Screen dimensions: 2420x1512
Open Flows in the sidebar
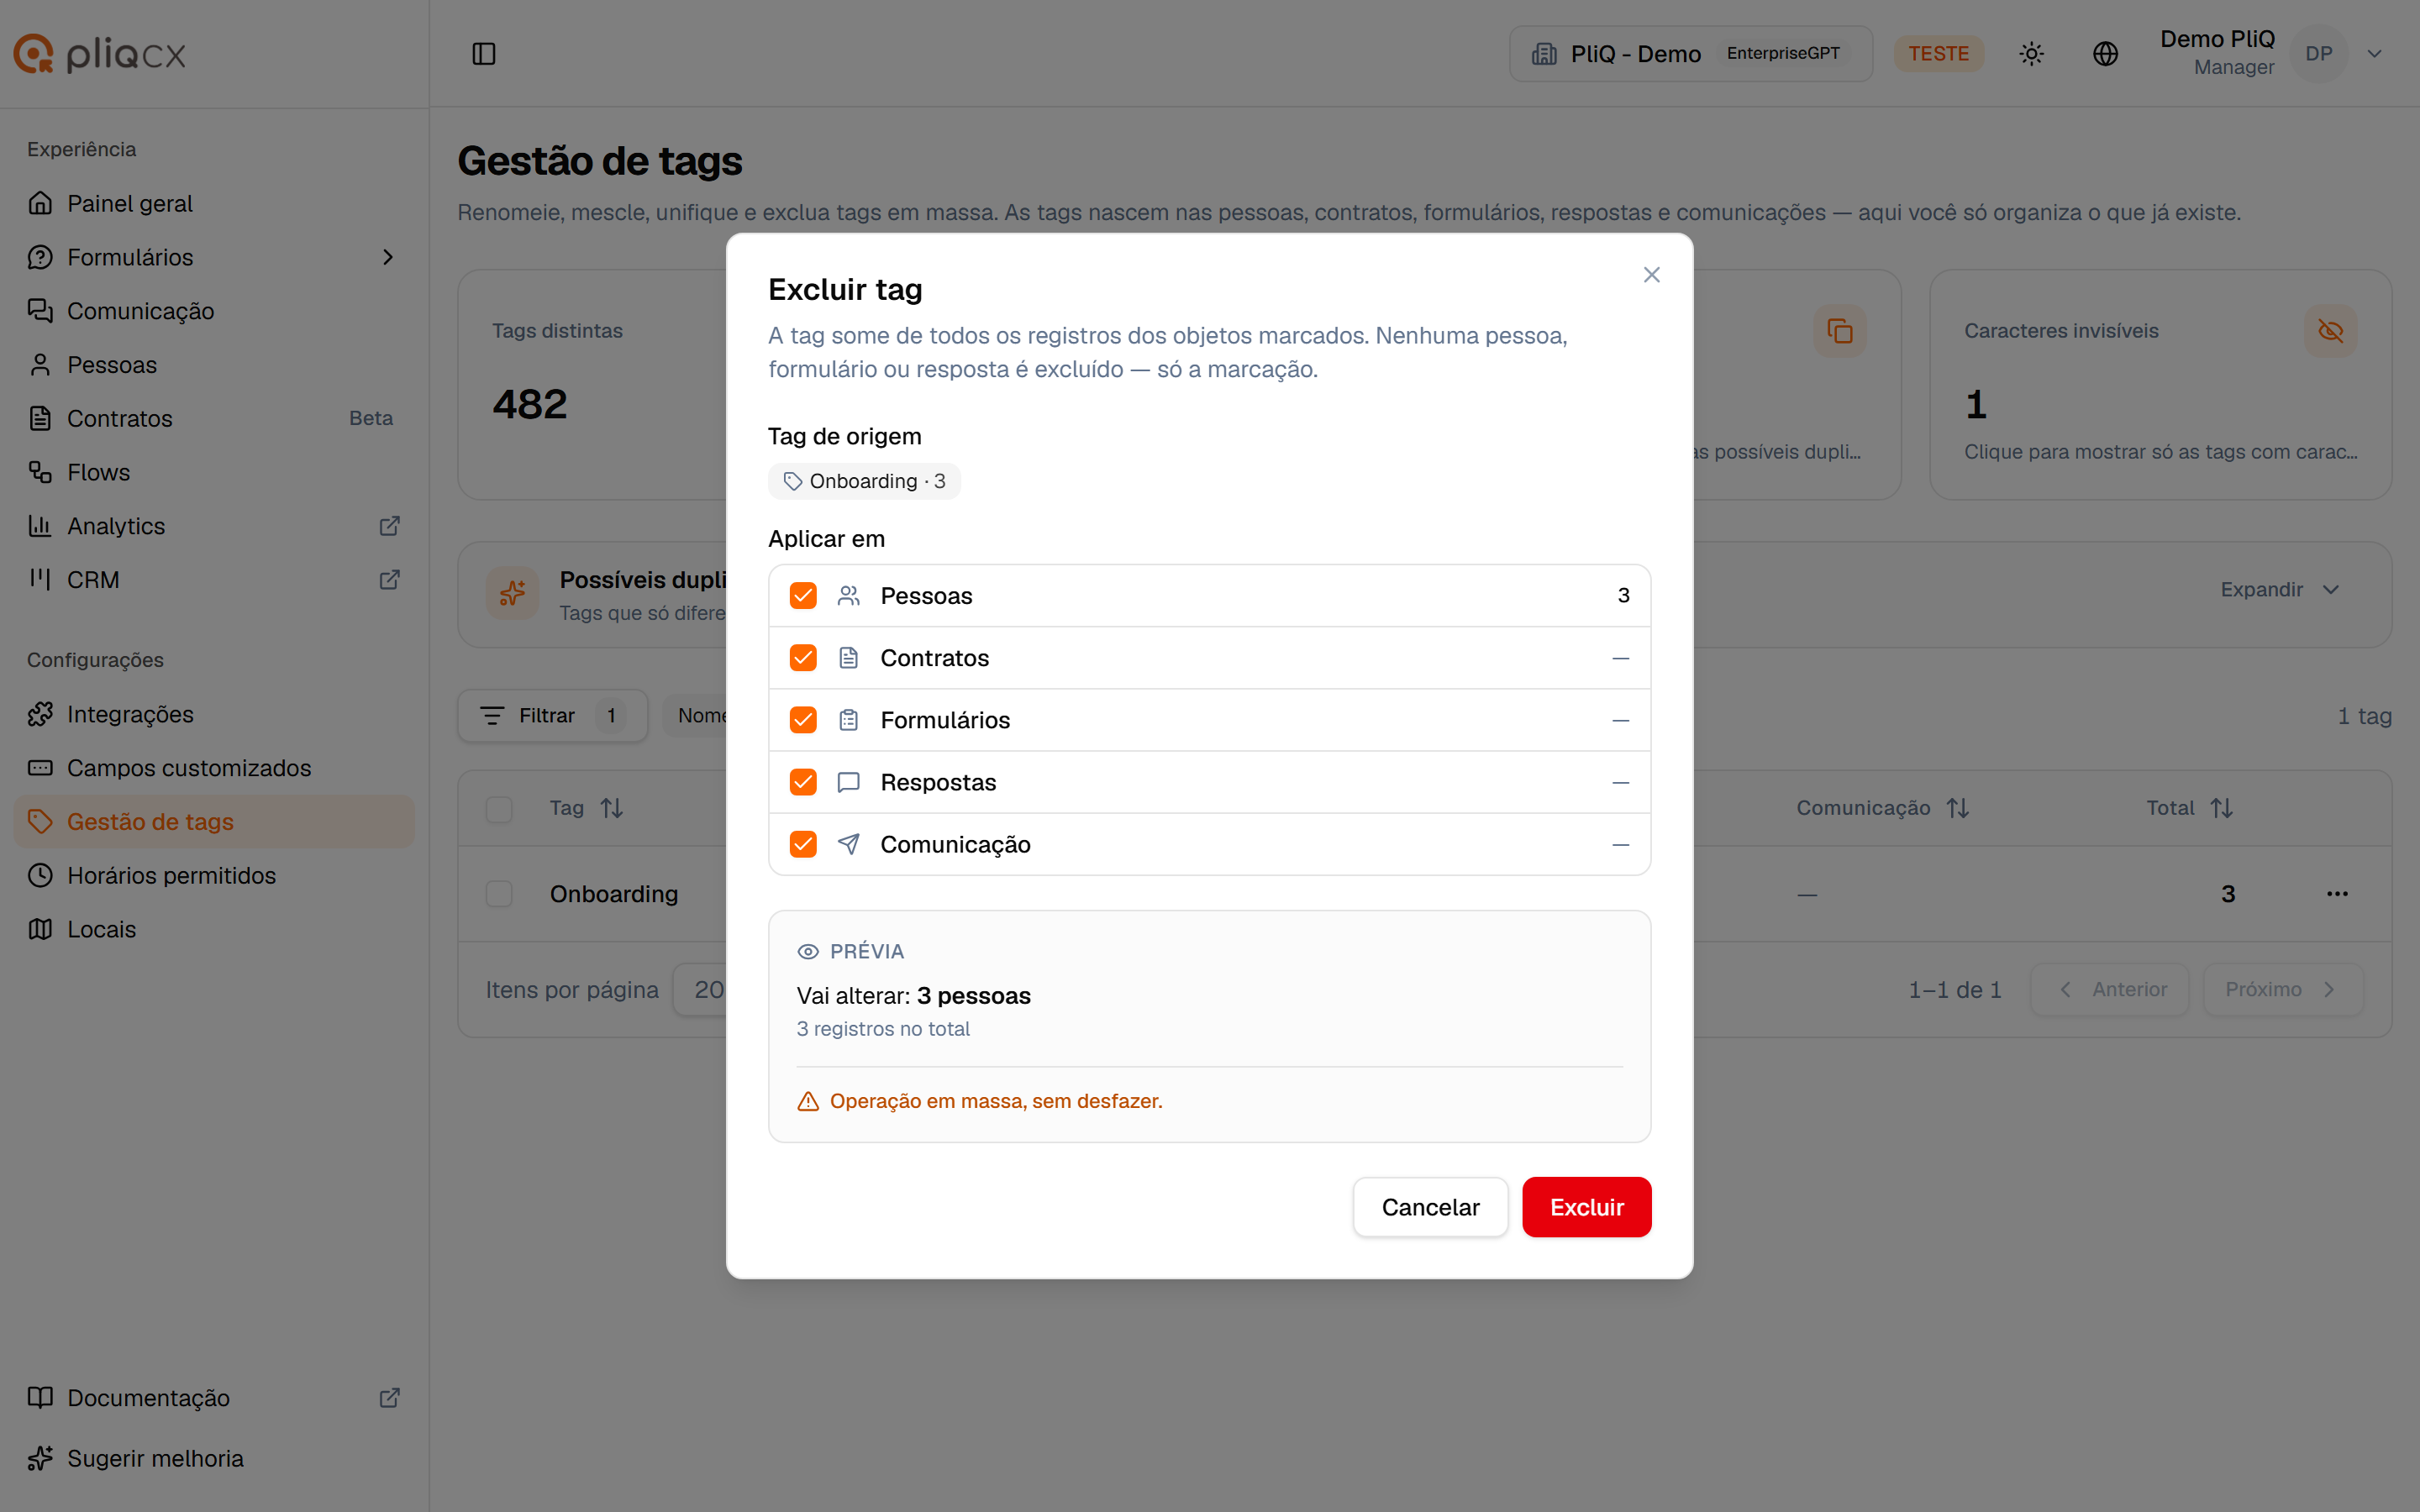pyautogui.click(x=213, y=473)
